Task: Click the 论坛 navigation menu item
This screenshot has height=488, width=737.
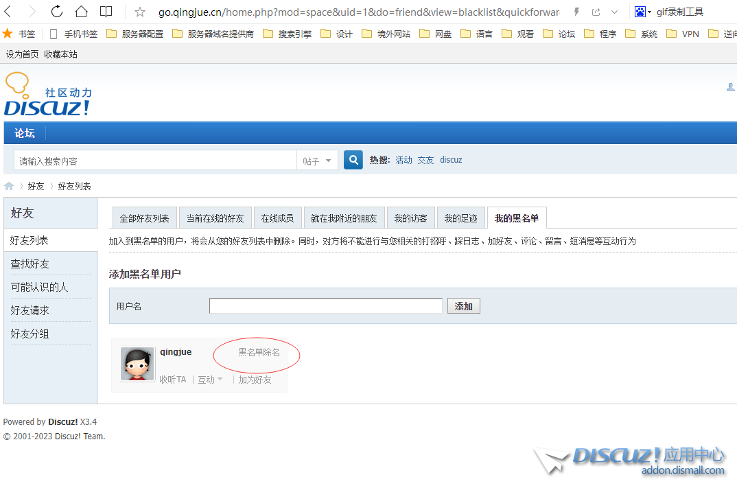Action: [x=25, y=133]
